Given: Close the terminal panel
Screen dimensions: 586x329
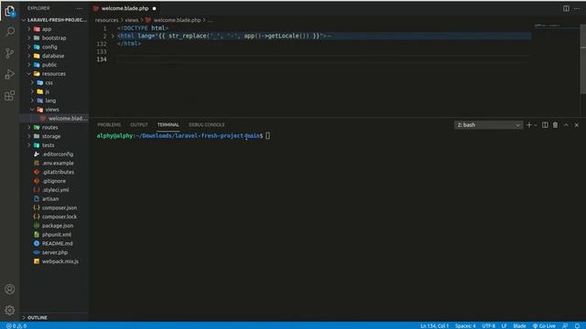Looking at the screenshot, I should [577, 125].
